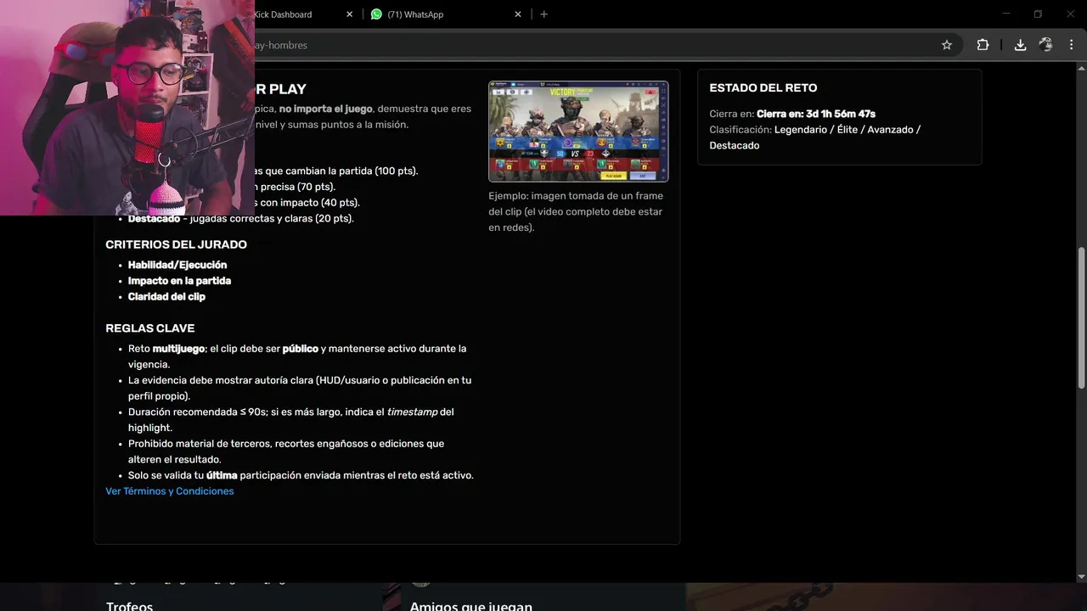The height and width of the screenshot is (611, 1087).
Task: Open a new browser tab
Action: tap(543, 14)
